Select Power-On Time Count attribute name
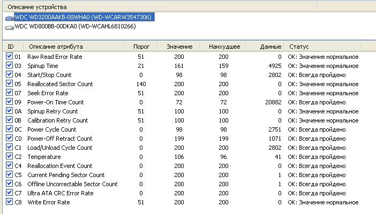376x214 pixels. coord(55,102)
